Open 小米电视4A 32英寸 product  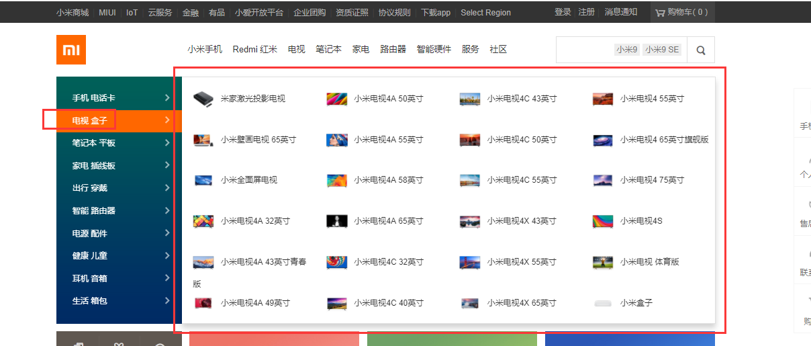tap(255, 221)
